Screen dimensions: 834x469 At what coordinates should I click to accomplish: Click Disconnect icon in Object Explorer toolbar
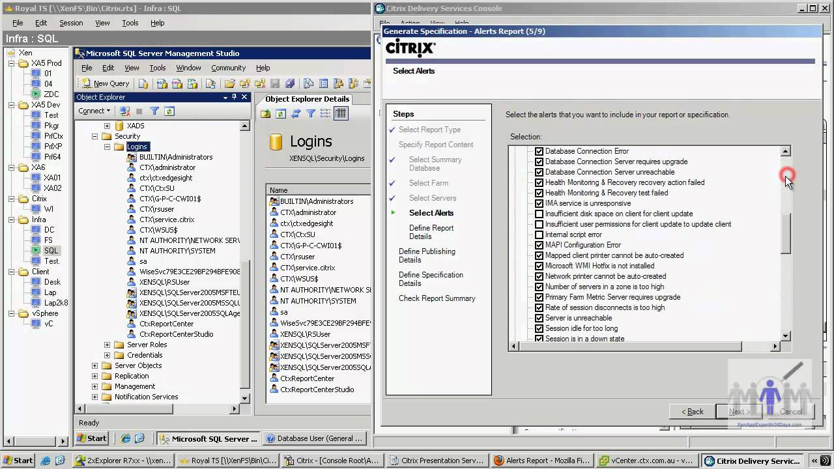click(x=125, y=111)
